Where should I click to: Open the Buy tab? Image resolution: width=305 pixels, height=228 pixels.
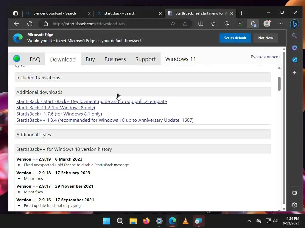pyautogui.click(x=90, y=59)
